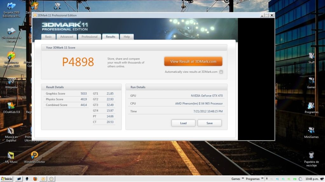The height and width of the screenshot is (182, 325).
Task: Open the Inicio start button
Action: click(x=7, y=179)
